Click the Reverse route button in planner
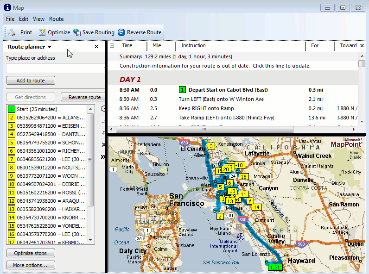The height and width of the screenshot is (274, 369). [83, 97]
